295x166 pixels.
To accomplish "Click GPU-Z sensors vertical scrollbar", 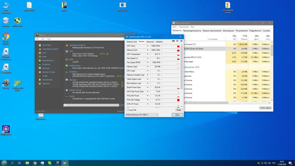I will (181, 68).
